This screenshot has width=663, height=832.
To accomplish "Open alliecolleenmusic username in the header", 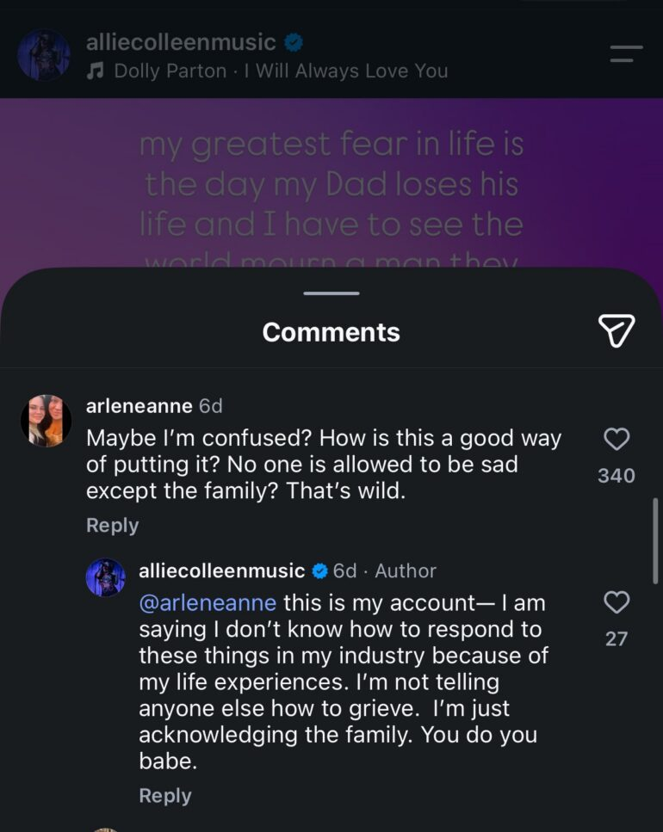I will 181,42.
